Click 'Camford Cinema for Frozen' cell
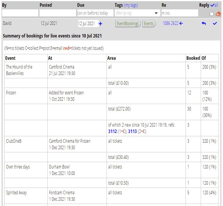The height and width of the screenshot is (206, 223). [77, 144]
